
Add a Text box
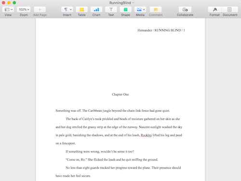point(111,10)
